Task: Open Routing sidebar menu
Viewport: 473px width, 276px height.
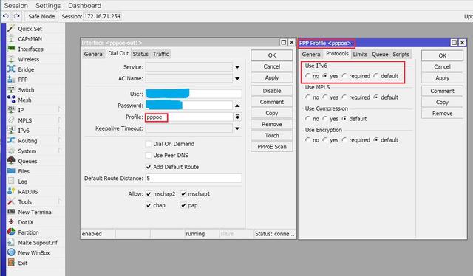Action: pos(27,141)
